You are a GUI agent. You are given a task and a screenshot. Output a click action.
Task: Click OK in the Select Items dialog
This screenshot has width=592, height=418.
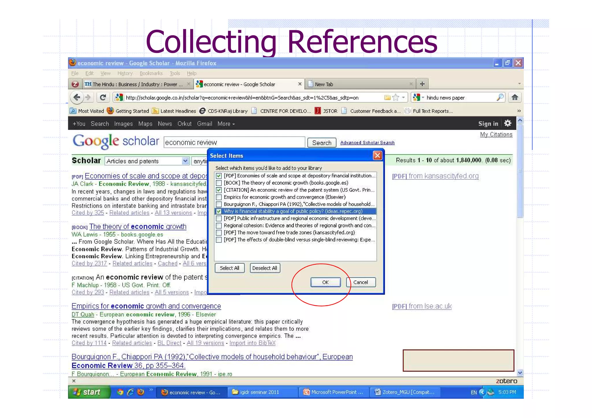[325, 282]
